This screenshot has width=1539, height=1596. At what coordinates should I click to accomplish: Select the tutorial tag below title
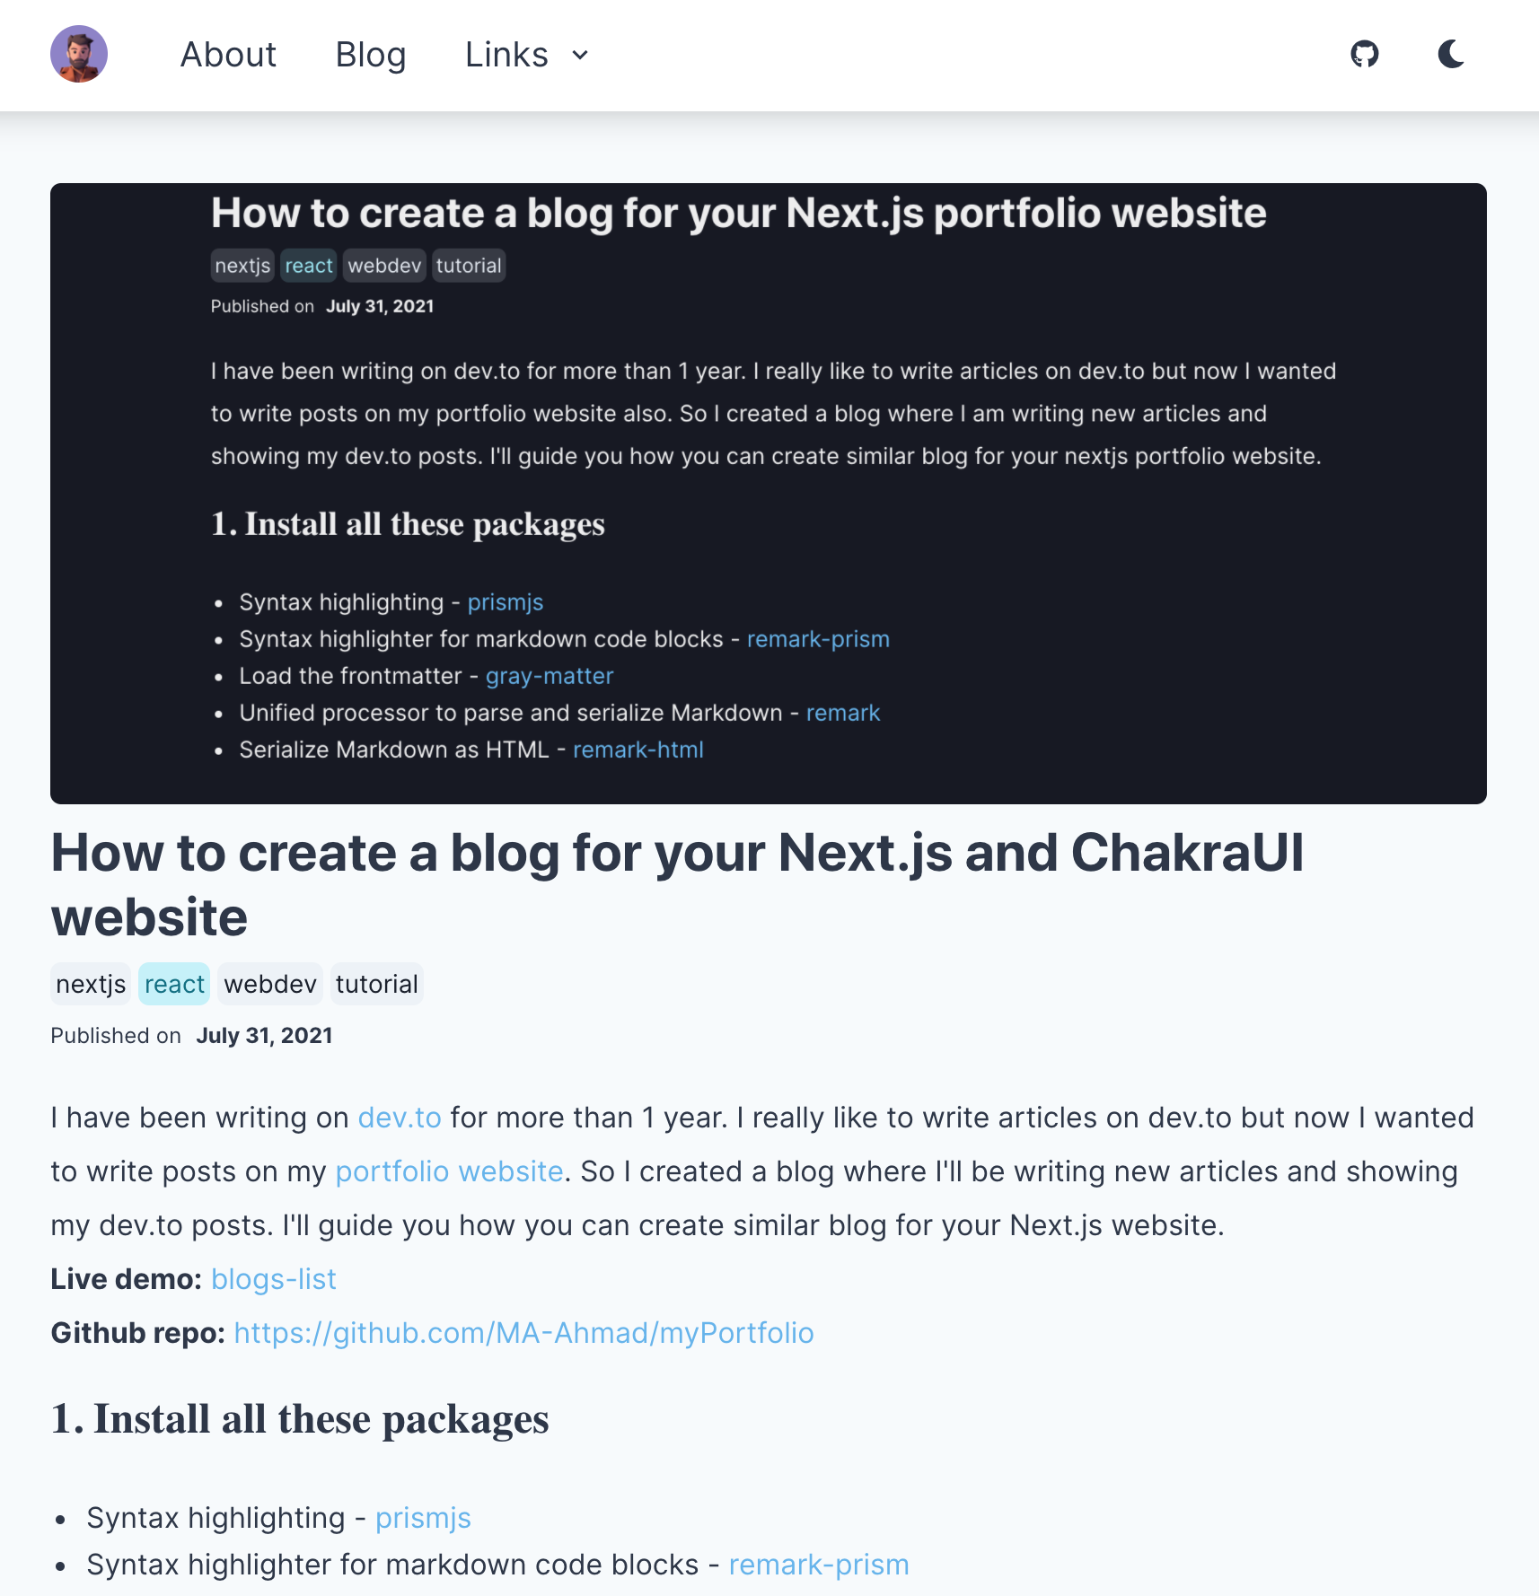click(376, 984)
